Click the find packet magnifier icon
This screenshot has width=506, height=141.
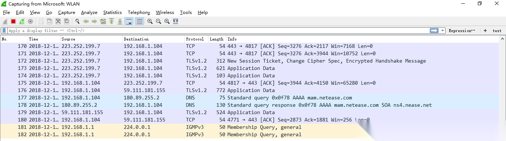pos(77,21)
